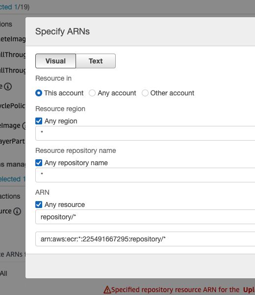255x295 pixels.
Task: Select the Other account radio button
Action: [x=145, y=93]
